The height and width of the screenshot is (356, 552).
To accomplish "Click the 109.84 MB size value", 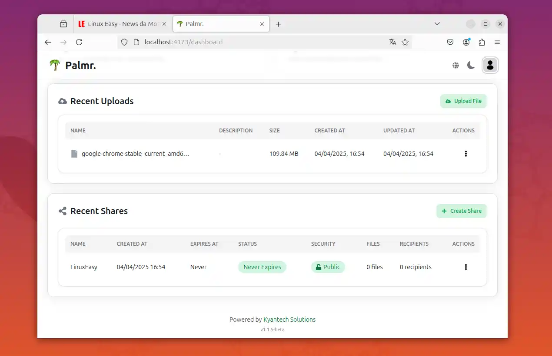I will tap(284, 154).
